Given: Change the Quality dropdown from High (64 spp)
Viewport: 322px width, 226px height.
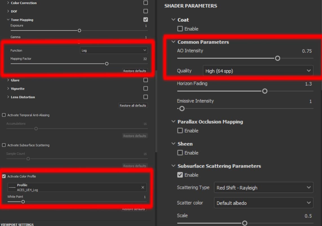Looking at the screenshot, I should coord(258,71).
